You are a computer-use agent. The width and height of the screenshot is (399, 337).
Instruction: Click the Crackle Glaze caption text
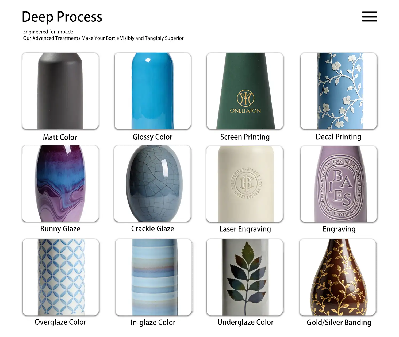point(152,229)
